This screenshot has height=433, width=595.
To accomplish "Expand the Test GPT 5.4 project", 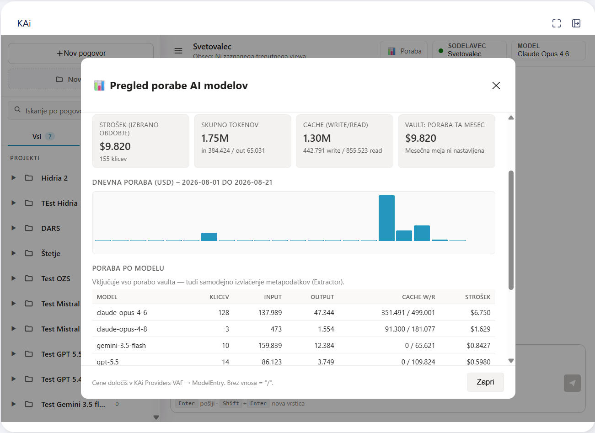I will (14, 379).
